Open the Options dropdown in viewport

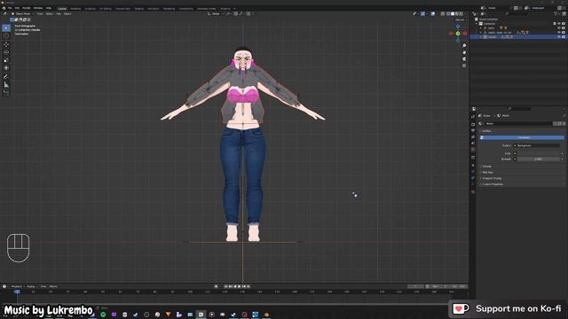click(460, 19)
